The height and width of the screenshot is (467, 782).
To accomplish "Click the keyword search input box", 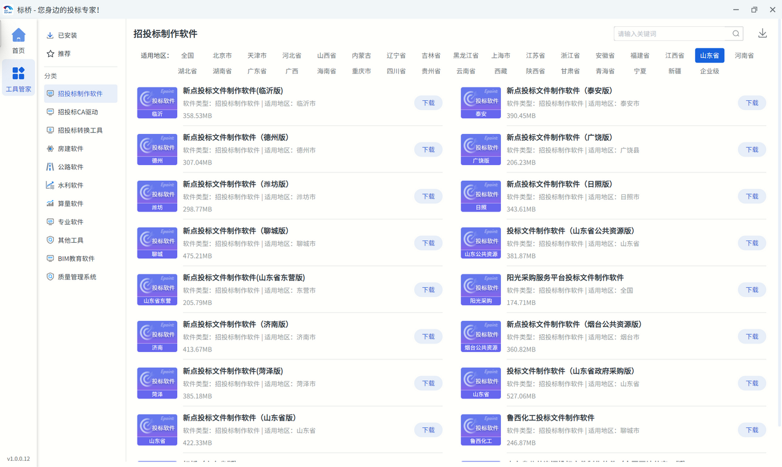I will pyautogui.click(x=672, y=34).
